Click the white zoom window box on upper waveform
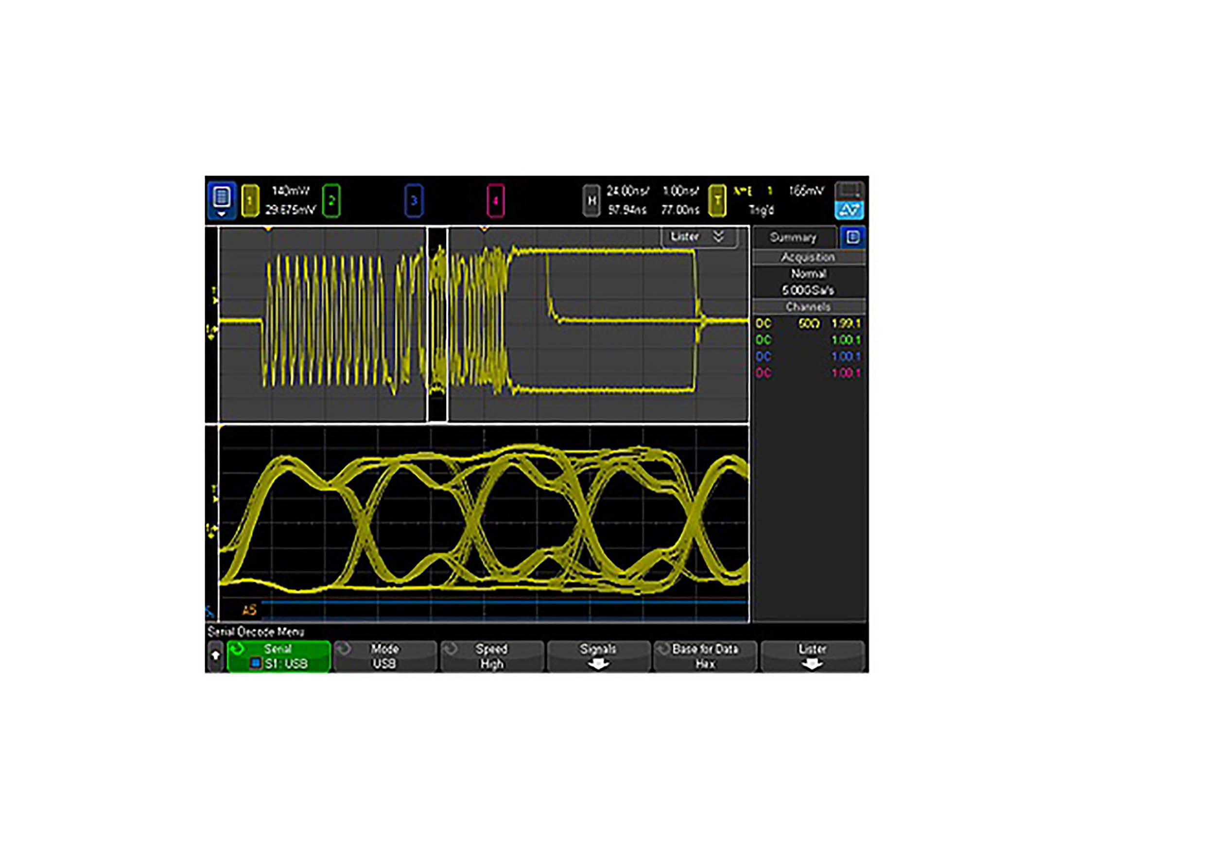The image size is (1215, 864). tap(437, 324)
